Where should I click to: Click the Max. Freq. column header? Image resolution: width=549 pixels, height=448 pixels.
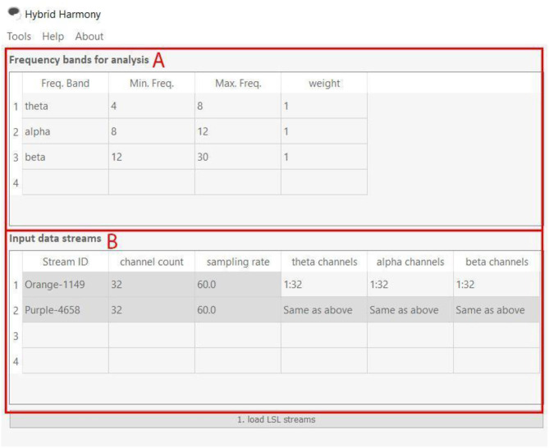(238, 84)
